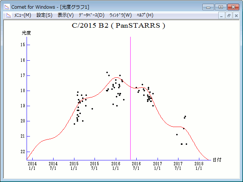Click the magnitude 15 tick label
Viewport: 243px width, 182px height.
[23, 45]
